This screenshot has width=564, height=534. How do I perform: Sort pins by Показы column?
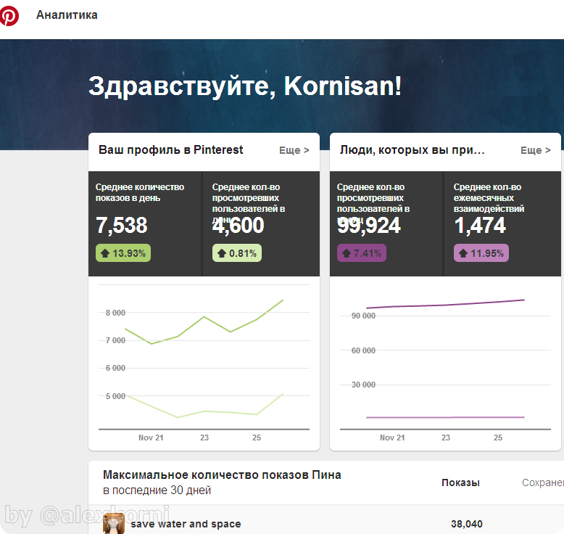[461, 483]
